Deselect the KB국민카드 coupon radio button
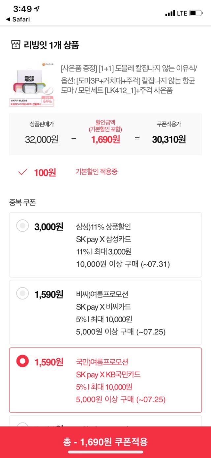This screenshot has height=458, width=211. [23, 361]
